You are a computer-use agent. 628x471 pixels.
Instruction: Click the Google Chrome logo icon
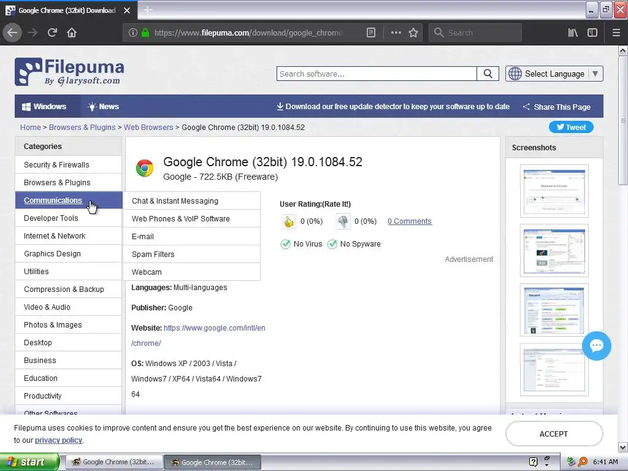point(145,168)
